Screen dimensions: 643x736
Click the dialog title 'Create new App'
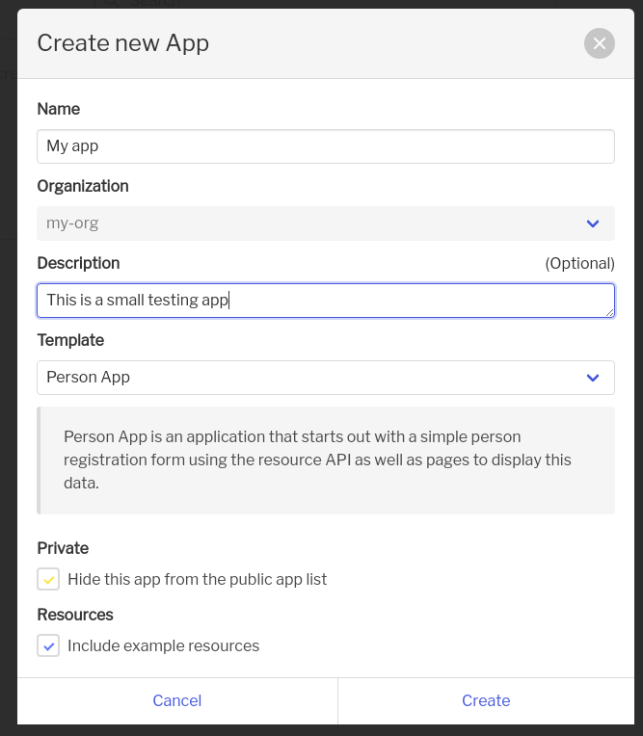[123, 43]
